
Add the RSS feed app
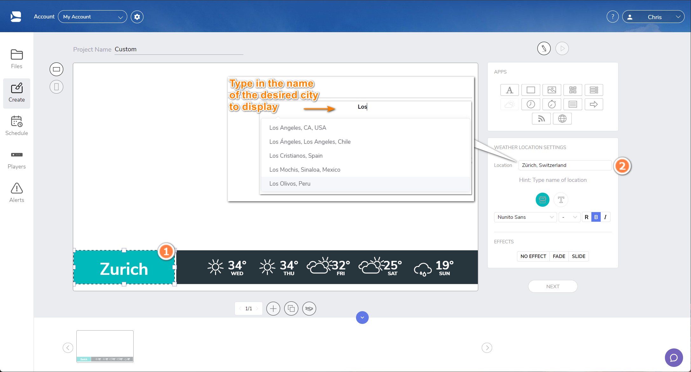click(541, 118)
